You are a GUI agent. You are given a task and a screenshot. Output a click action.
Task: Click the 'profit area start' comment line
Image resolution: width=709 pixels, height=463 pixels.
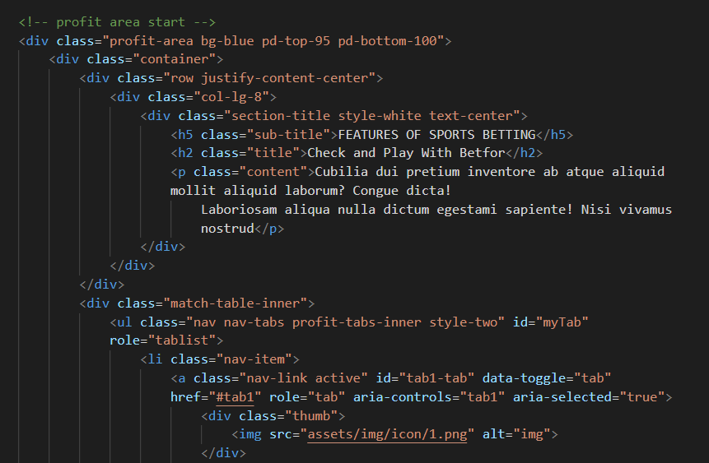coord(118,22)
